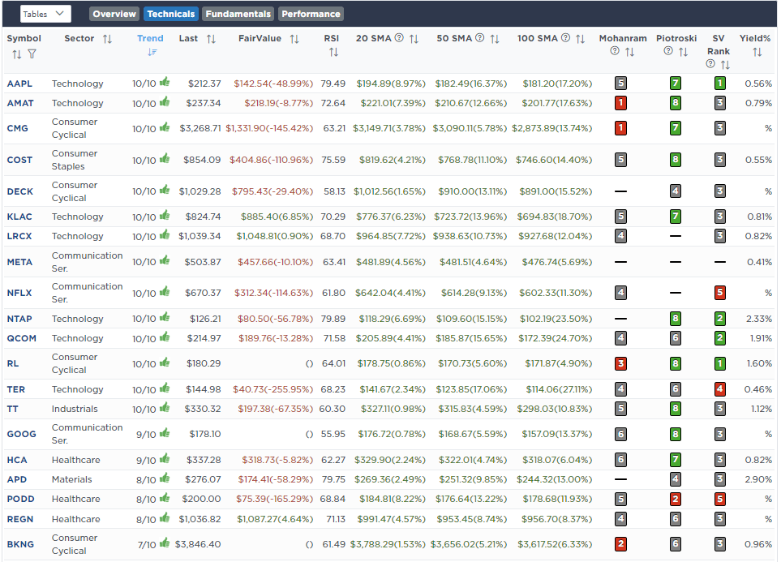781x562 pixels.
Task: Open the RL symbol link
Action: [13, 363]
